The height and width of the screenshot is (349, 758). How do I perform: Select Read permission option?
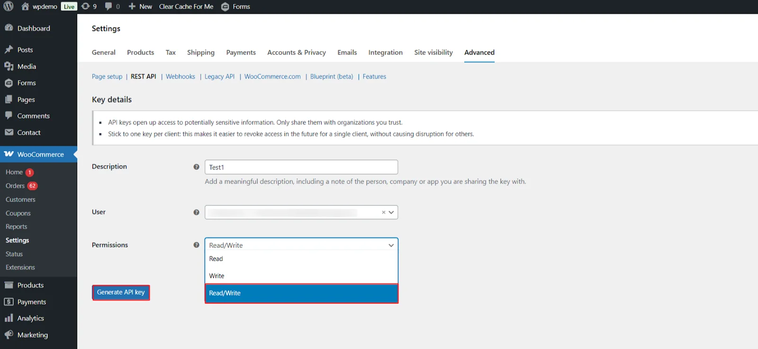[x=301, y=259]
